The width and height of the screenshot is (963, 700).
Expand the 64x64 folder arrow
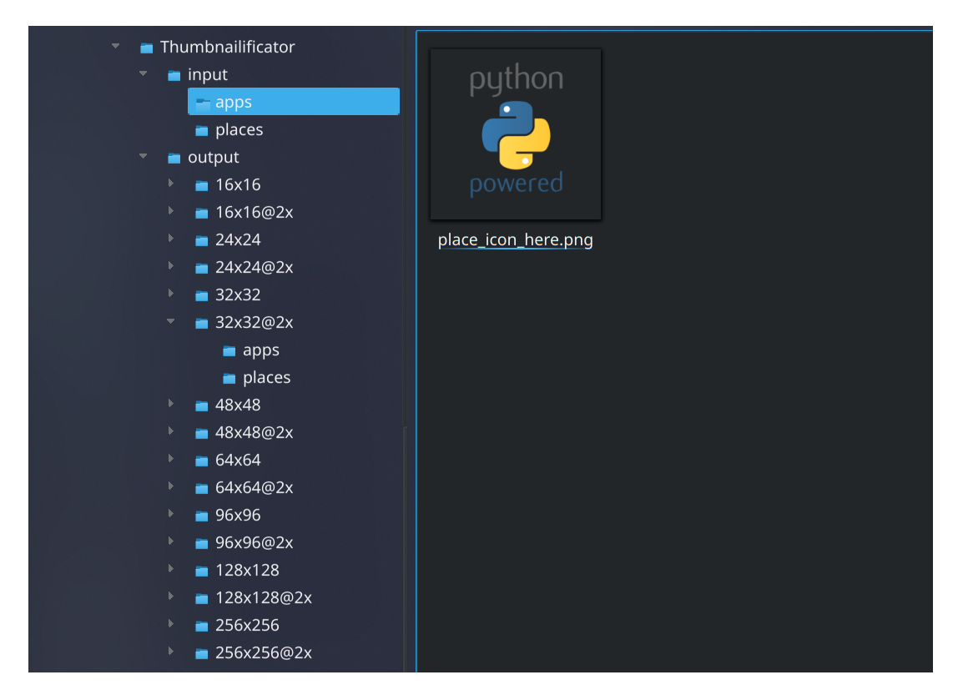[x=171, y=460]
